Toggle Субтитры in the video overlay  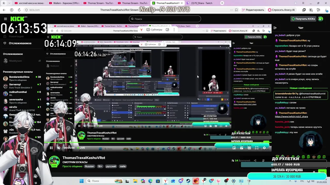pos(154,30)
